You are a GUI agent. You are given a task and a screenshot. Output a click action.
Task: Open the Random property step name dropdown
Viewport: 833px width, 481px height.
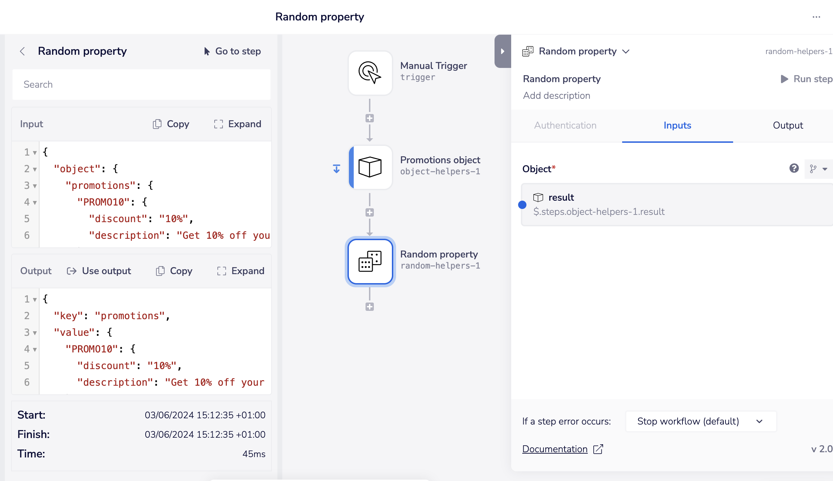tap(626, 52)
